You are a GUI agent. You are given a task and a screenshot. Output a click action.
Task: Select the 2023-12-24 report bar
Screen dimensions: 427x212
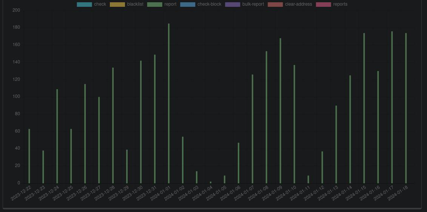point(57,136)
